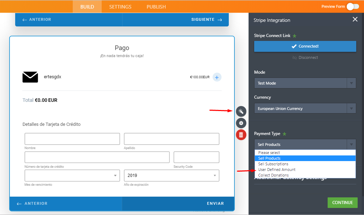This screenshot has height=215, width=364.
Task: Click the SIGUIENTE next button
Action: click(x=175, y=19)
